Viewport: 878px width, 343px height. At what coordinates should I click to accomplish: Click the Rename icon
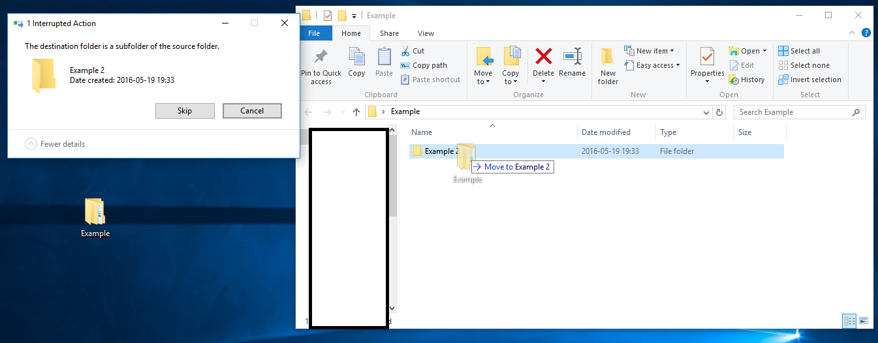point(572,56)
